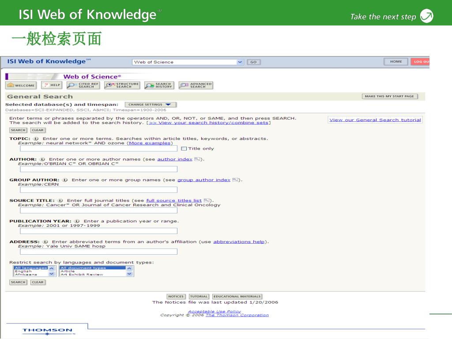Open Cited Ref Search

[83, 85]
